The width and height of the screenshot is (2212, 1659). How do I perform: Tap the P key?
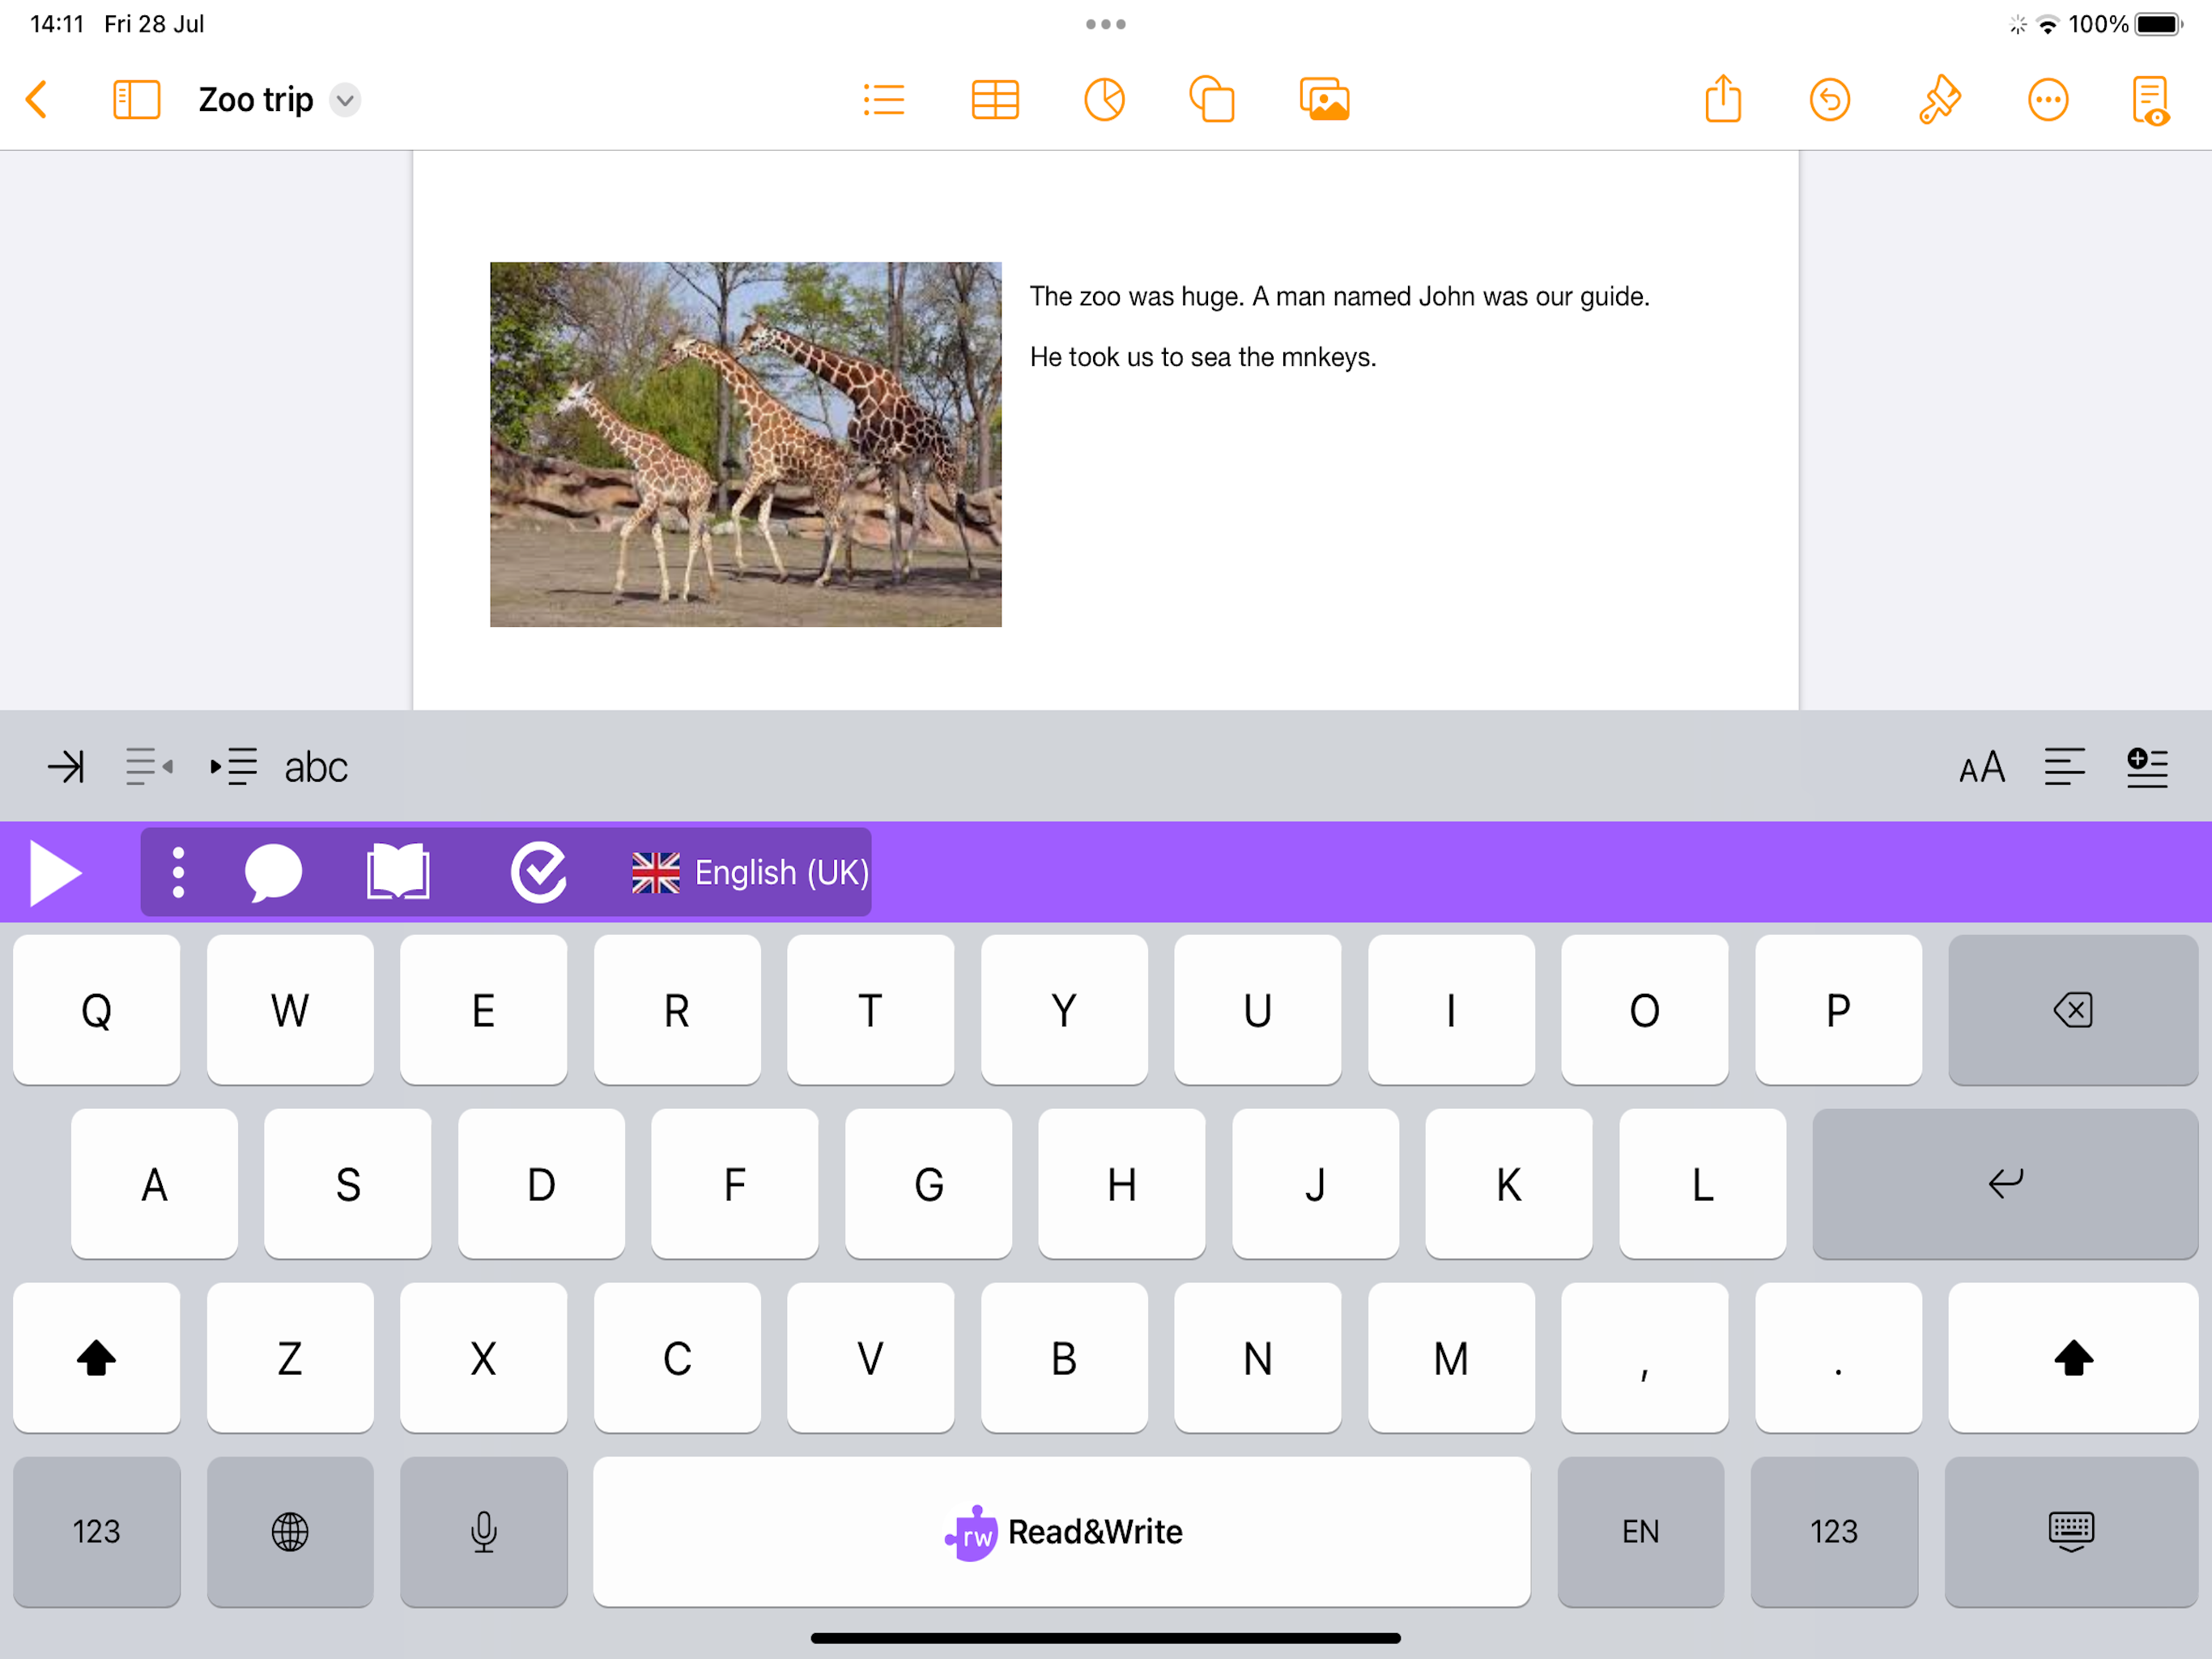coord(1839,1009)
